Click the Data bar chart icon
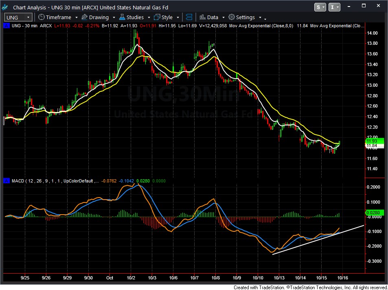This screenshot has width=388, height=290. click(x=202, y=17)
